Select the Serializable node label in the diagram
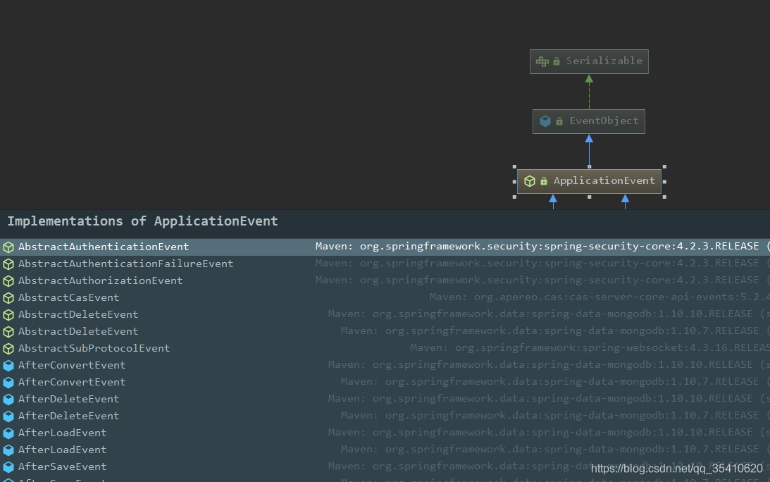770x482 pixels. tap(604, 61)
